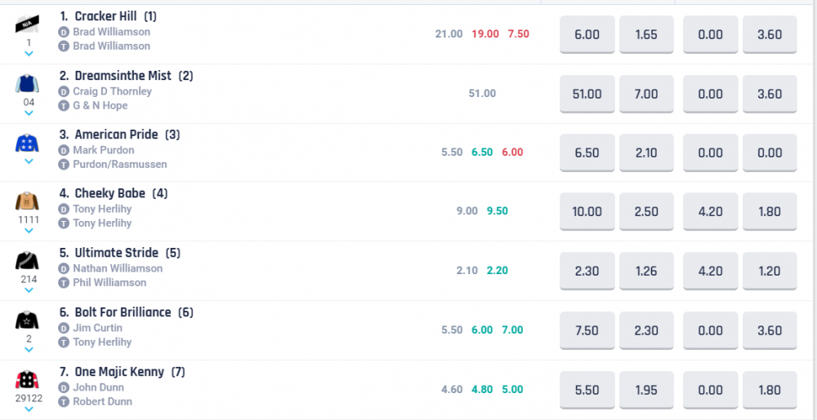817x420 pixels.
Task: Select One Majic Kenny's red spotted silk
Action: (x=29, y=379)
